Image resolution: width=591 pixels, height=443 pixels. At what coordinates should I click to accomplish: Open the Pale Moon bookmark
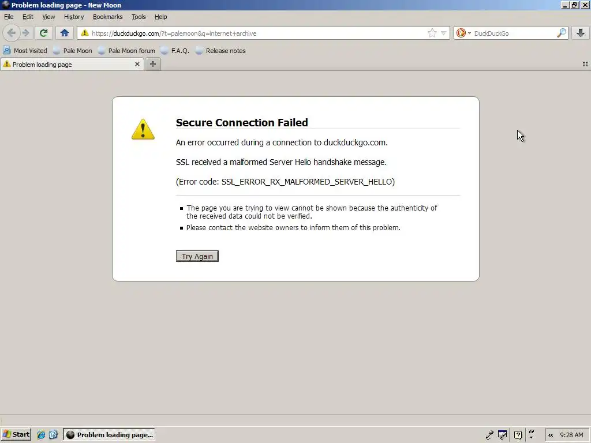click(x=72, y=51)
